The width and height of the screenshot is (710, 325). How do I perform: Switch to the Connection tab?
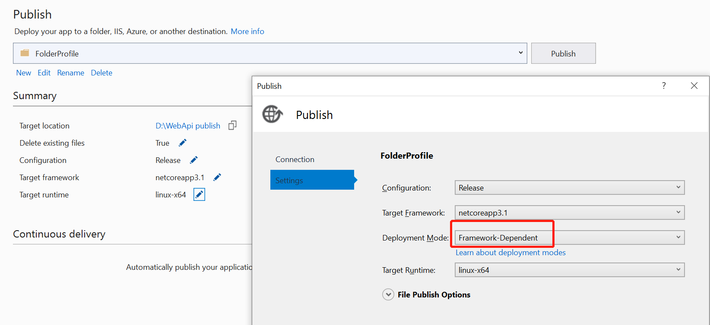(295, 159)
